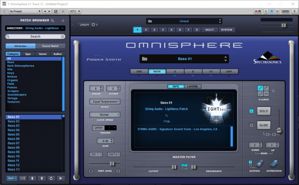Step to previous patch with up arrow
The height and width of the screenshot is (185, 299).
(x=42, y=178)
